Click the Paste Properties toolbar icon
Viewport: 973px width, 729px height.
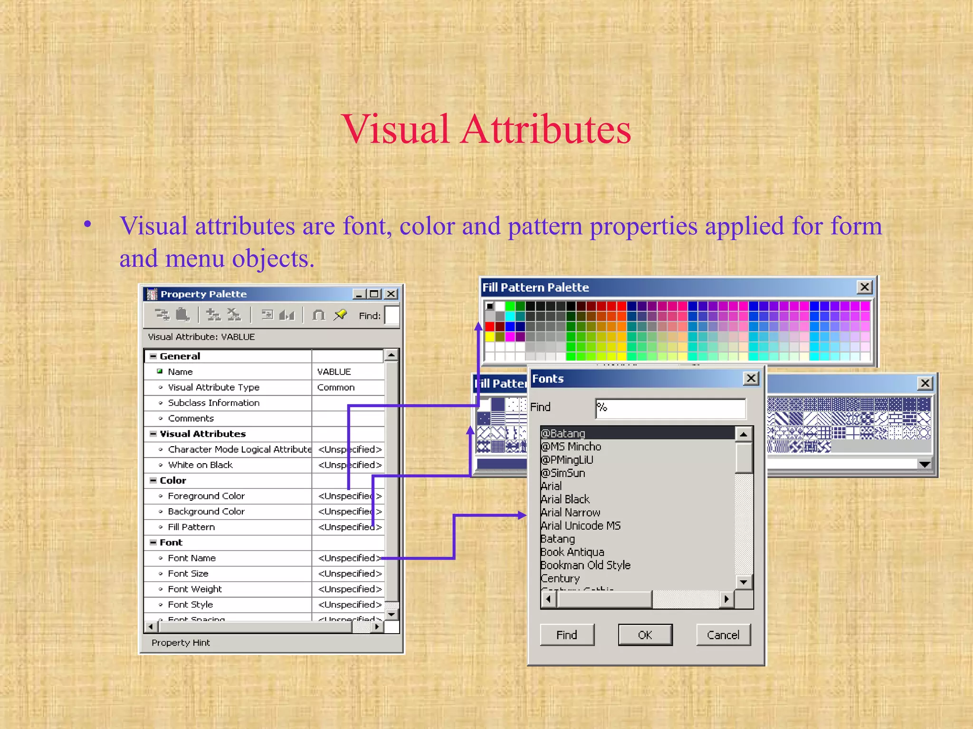tap(182, 315)
